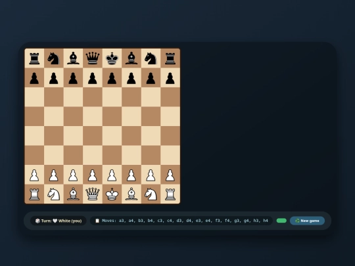Image resolution: width=355 pixels, height=266 pixels.
Task: Click the black pawn on a7
Action: [34, 78]
